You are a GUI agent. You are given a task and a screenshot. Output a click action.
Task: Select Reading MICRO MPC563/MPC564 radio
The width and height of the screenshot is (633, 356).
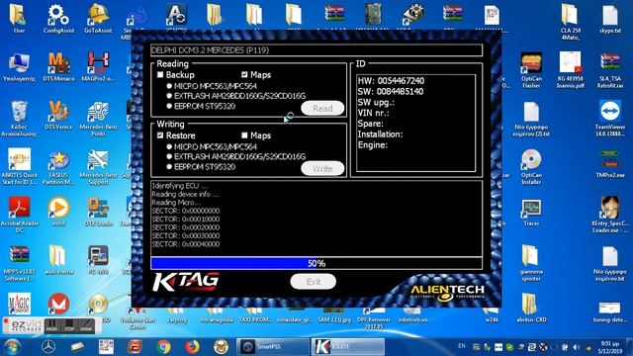169,86
